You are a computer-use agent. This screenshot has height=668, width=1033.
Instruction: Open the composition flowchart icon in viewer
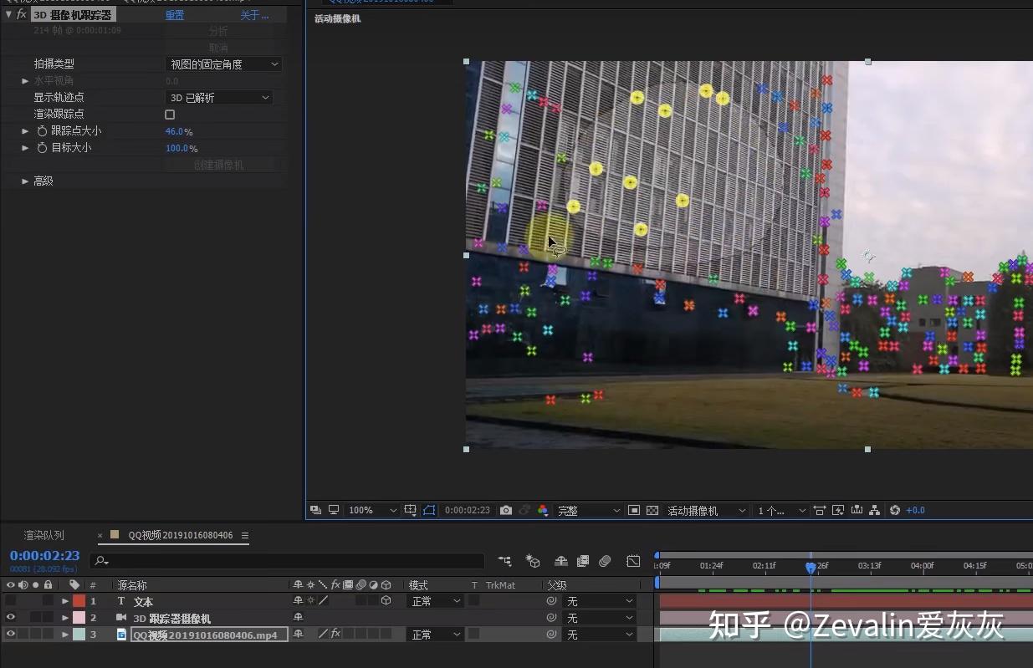tap(875, 510)
